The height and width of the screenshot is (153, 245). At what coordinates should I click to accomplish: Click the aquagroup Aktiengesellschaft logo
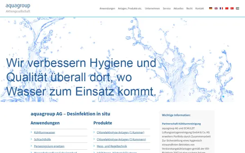coord(18,8)
